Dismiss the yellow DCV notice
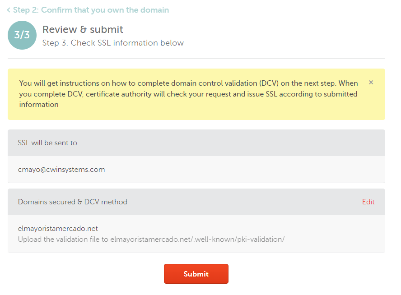The image size is (401, 295). (371, 83)
